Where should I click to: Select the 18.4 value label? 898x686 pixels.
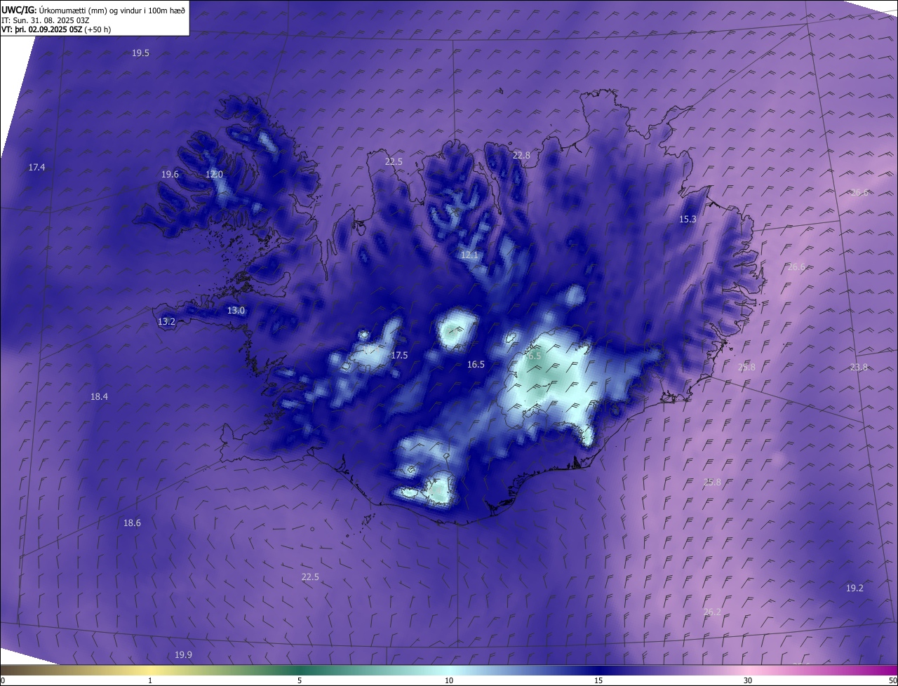tap(99, 397)
